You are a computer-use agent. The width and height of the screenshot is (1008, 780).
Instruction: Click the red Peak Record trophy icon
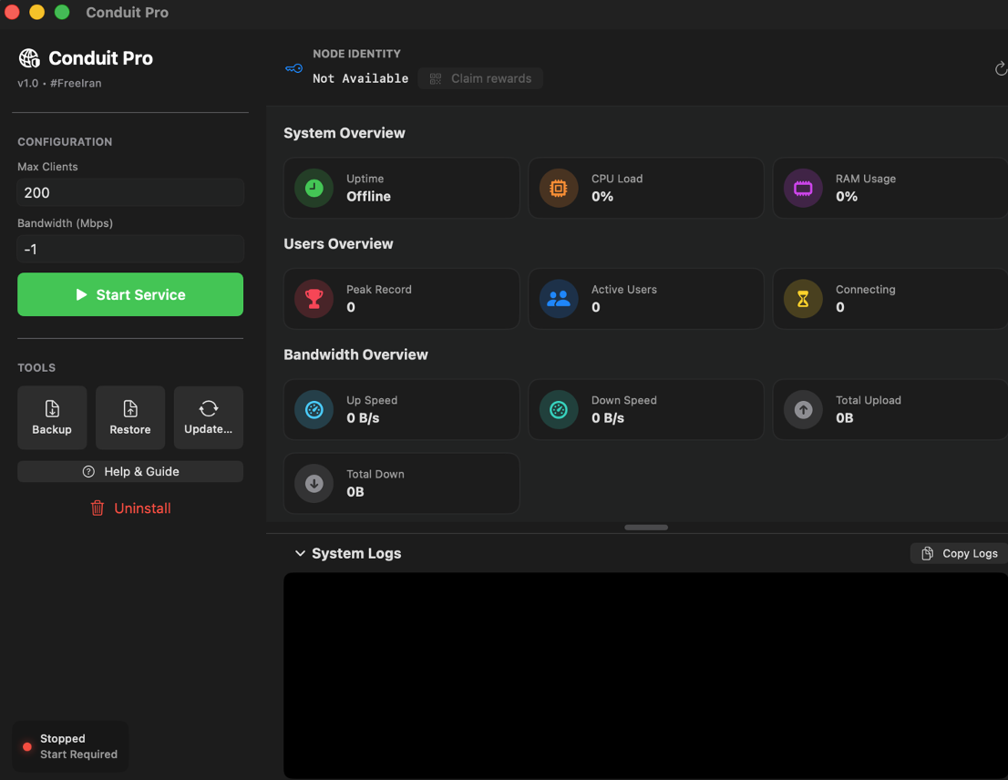tap(314, 299)
